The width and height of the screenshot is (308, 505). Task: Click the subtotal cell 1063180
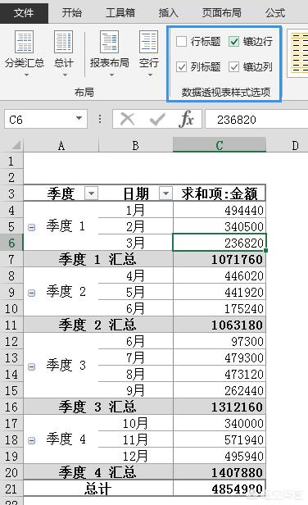[x=220, y=325]
